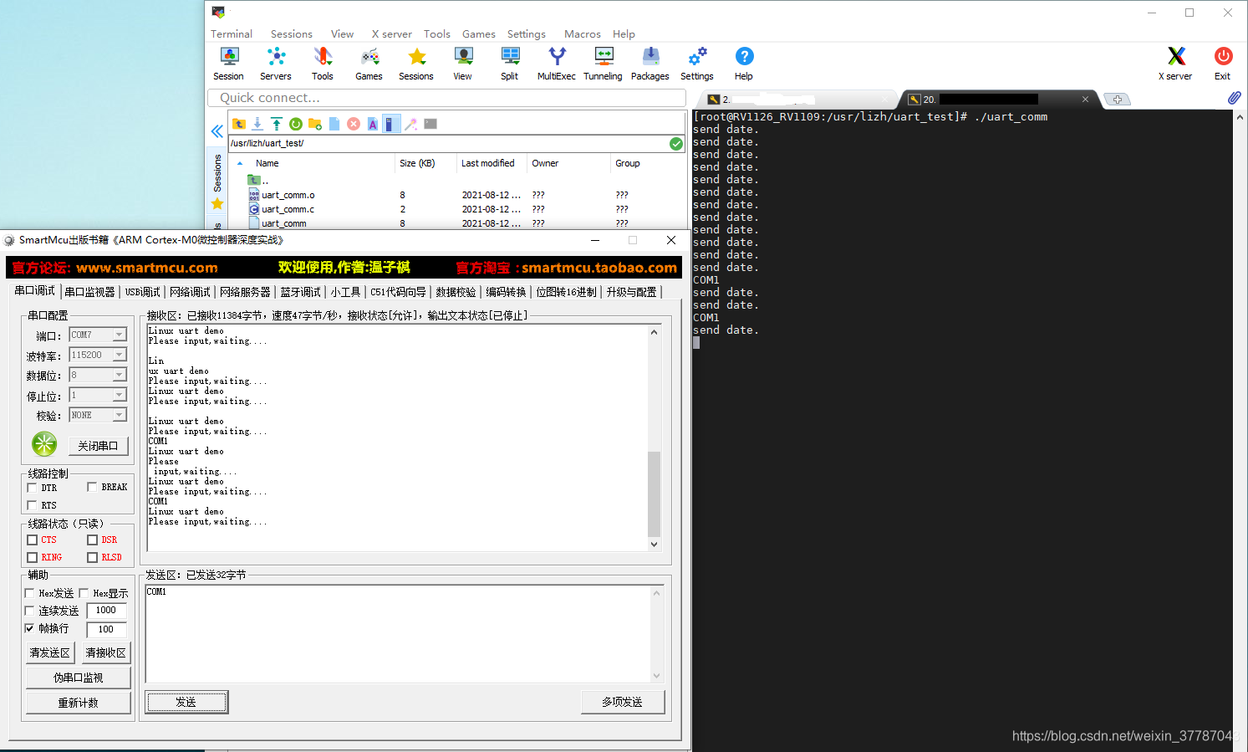
Task: Click the download selected files icon
Action: click(257, 124)
